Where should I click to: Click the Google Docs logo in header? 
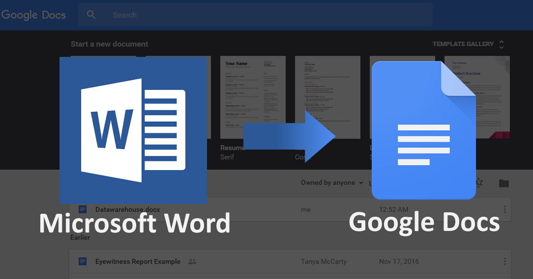pyautogui.click(x=33, y=15)
